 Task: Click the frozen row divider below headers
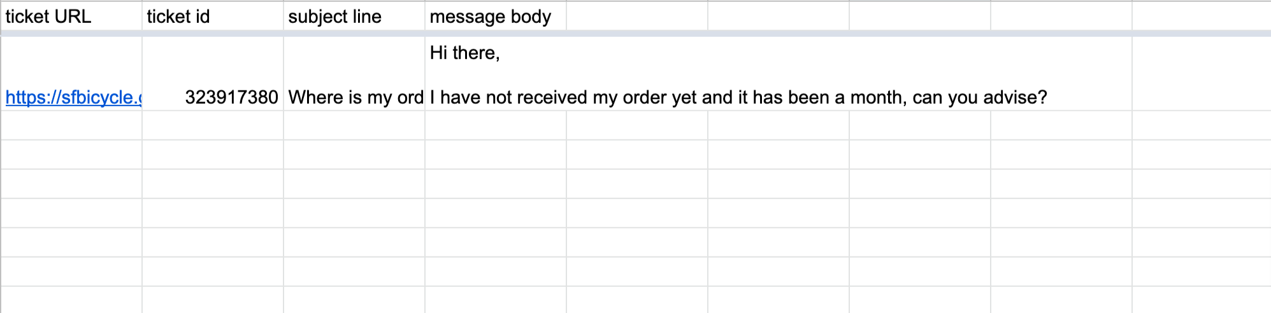point(635,33)
